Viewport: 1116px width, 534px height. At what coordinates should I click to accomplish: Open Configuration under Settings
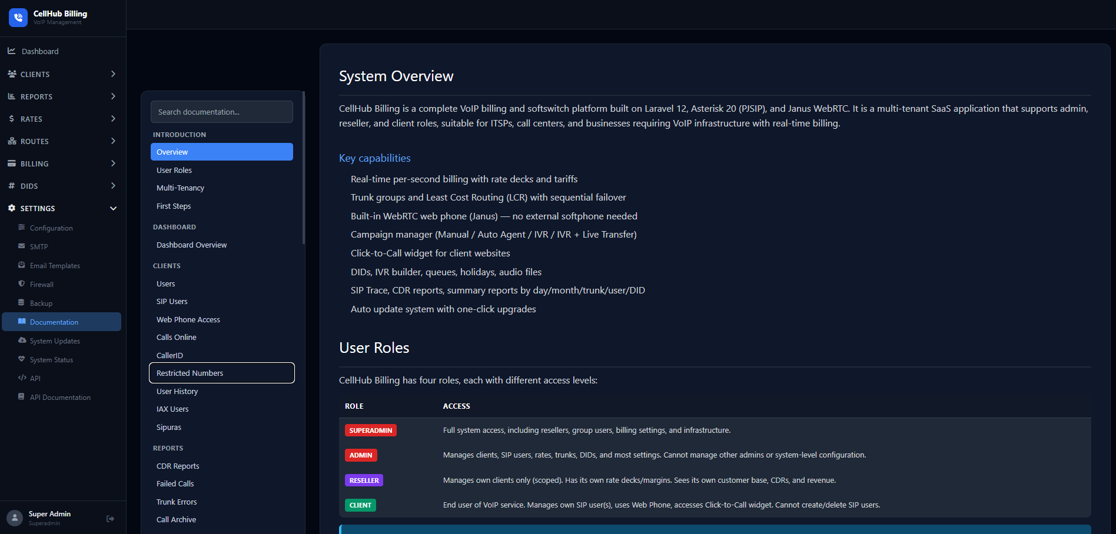(x=62, y=228)
